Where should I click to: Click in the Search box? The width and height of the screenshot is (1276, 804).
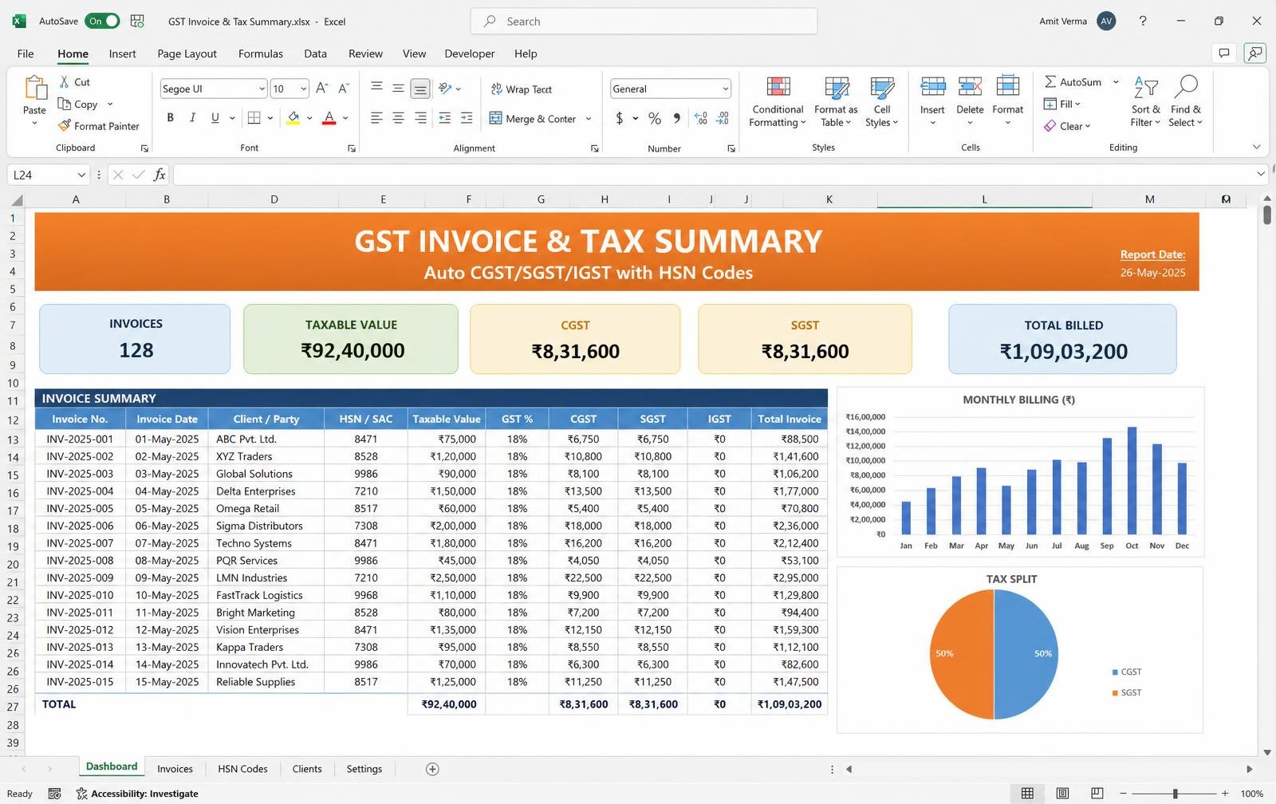click(x=644, y=22)
